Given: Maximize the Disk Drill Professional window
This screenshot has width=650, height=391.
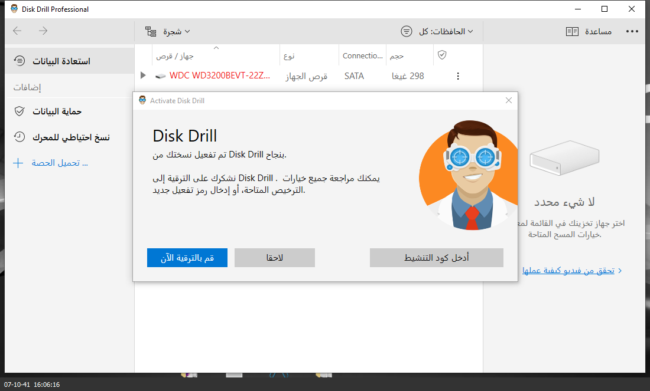Looking at the screenshot, I should point(604,9).
